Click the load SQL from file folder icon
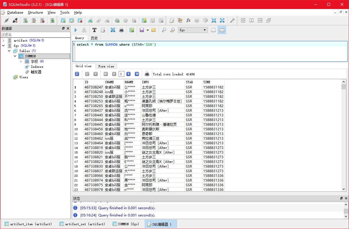 click(x=154, y=30)
